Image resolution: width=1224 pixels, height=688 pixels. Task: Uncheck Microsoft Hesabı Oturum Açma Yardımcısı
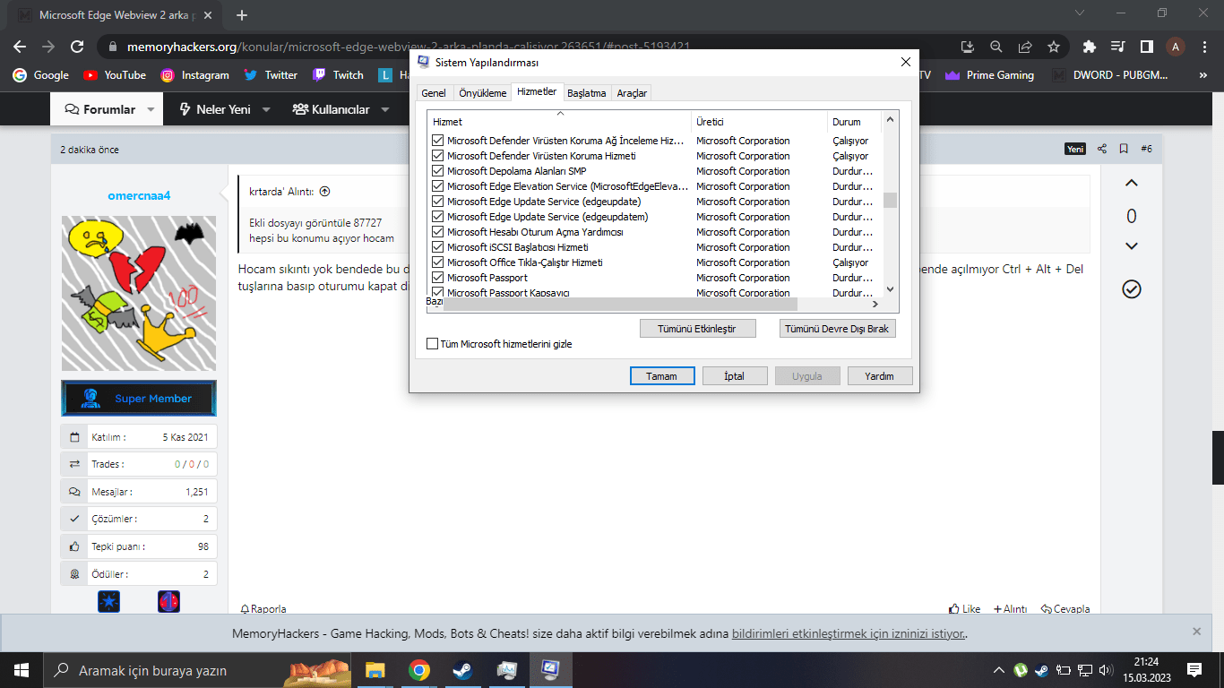point(438,232)
